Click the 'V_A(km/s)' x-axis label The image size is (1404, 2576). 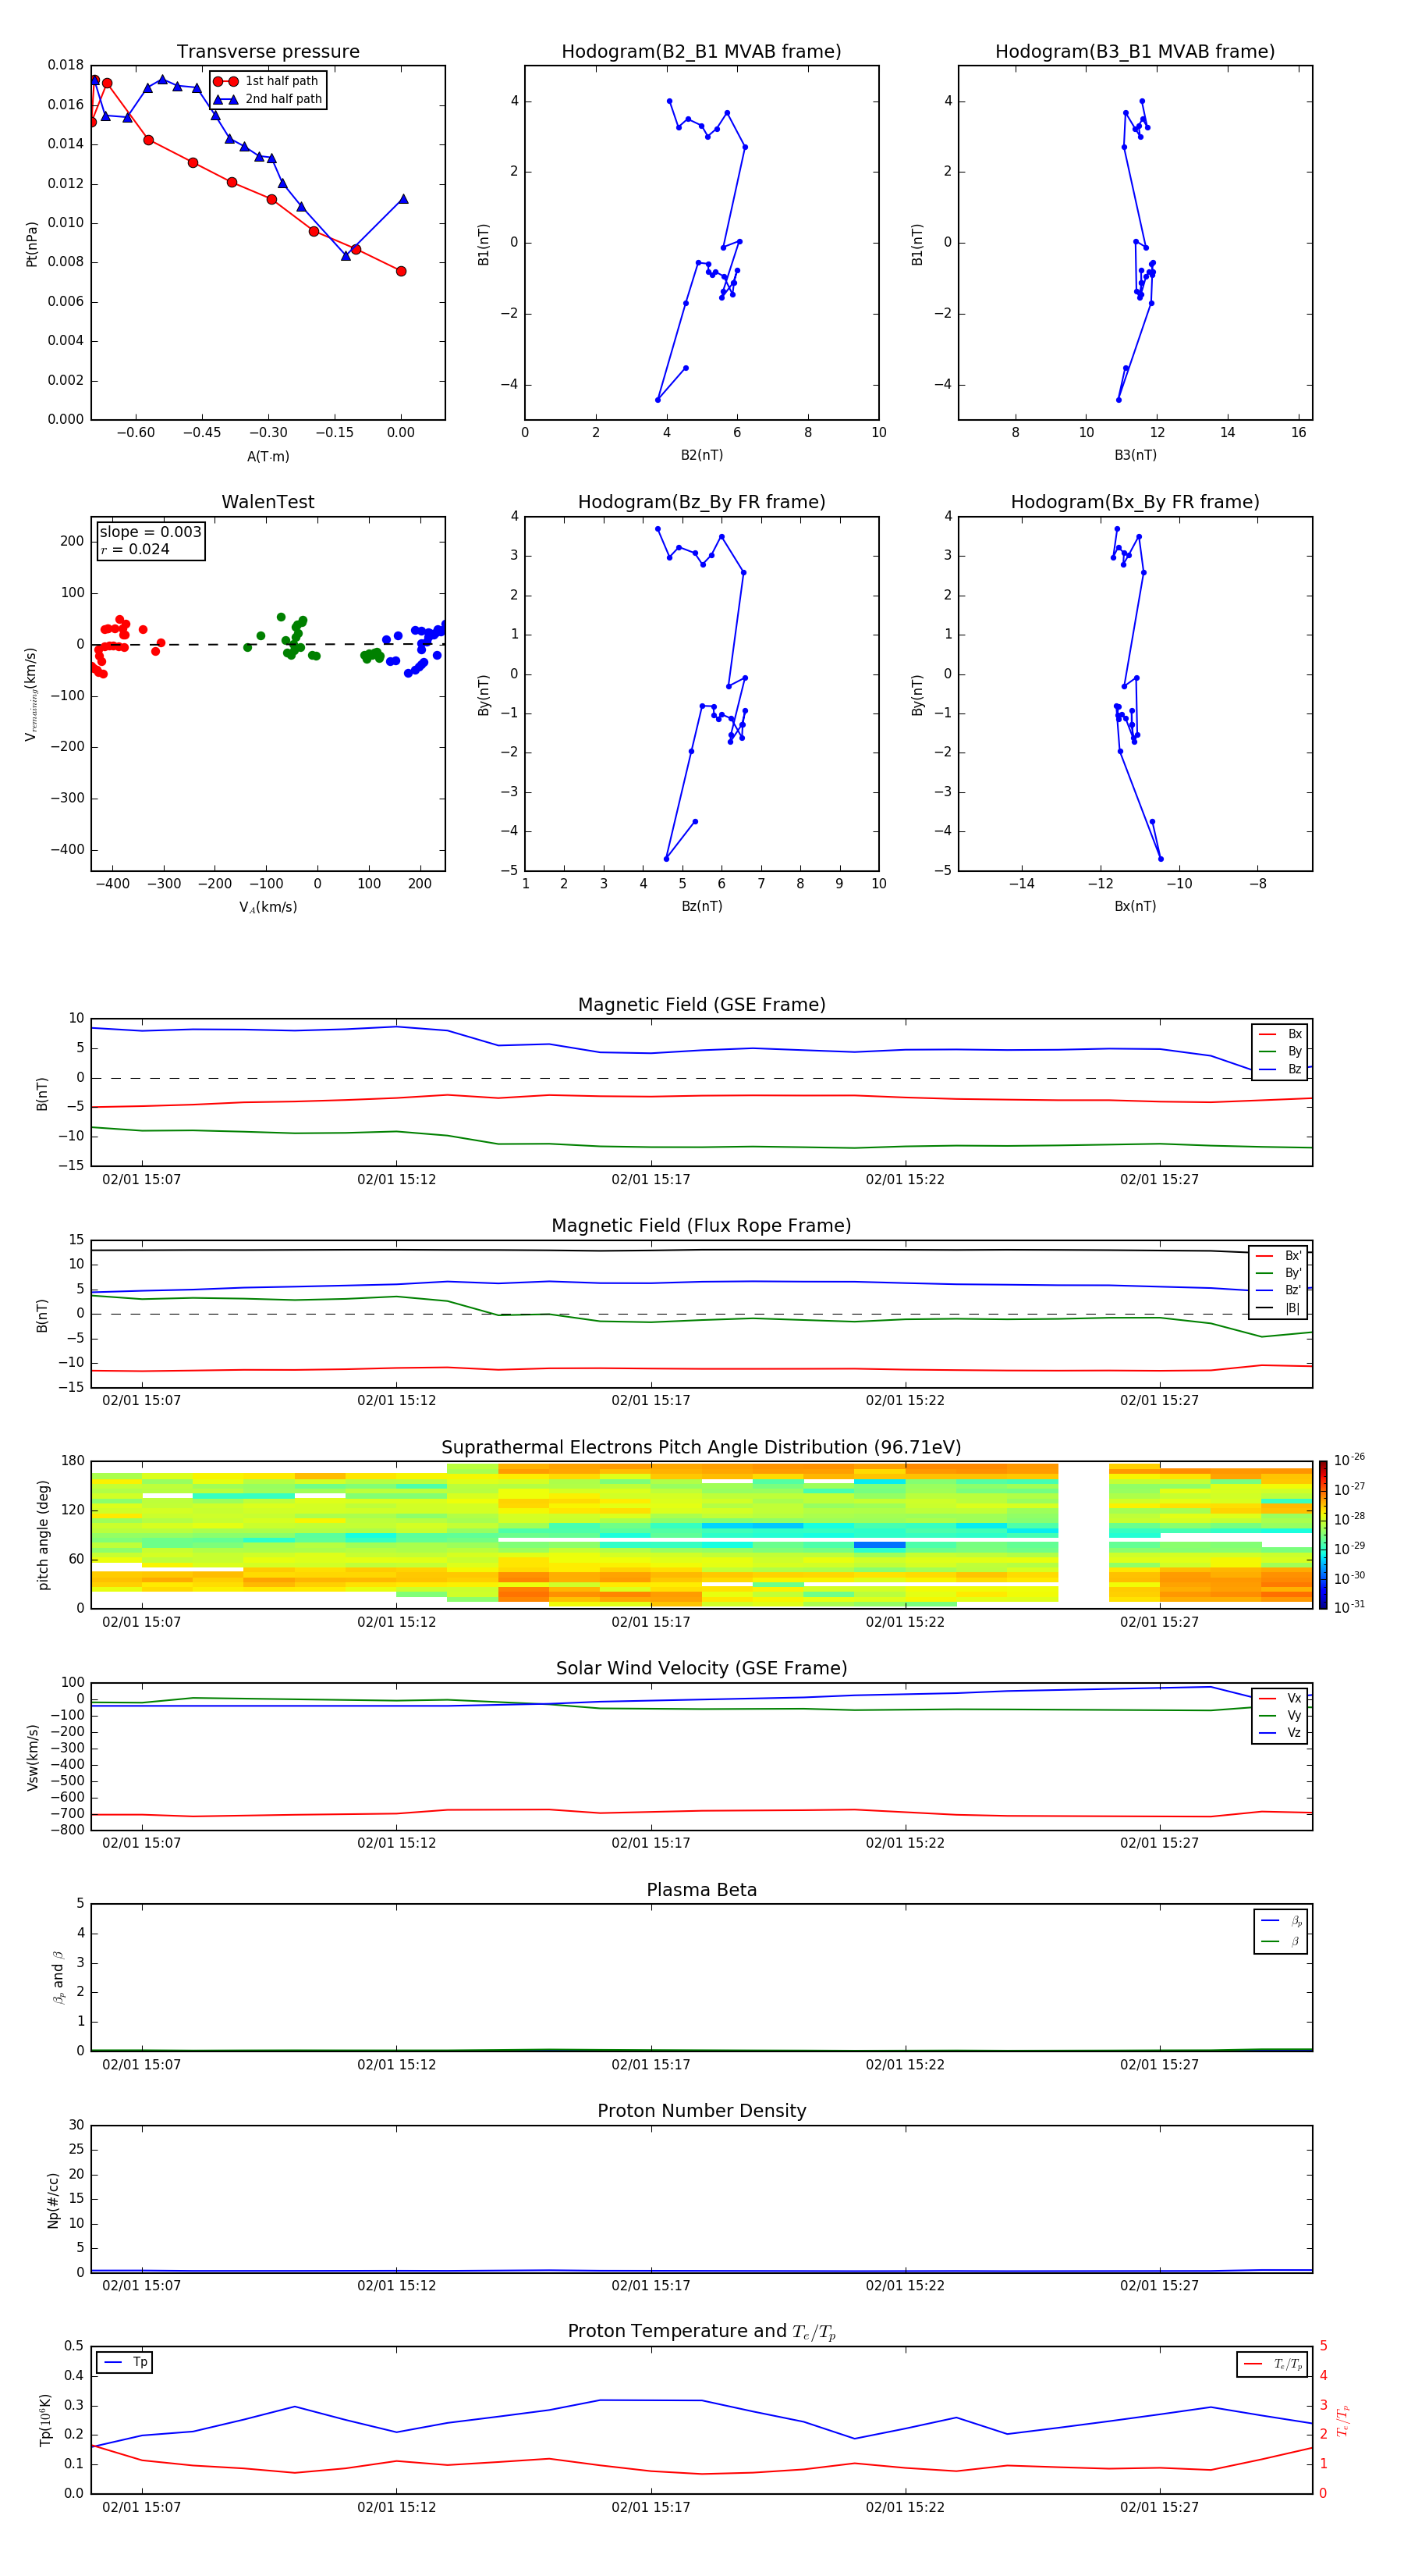tap(268, 908)
